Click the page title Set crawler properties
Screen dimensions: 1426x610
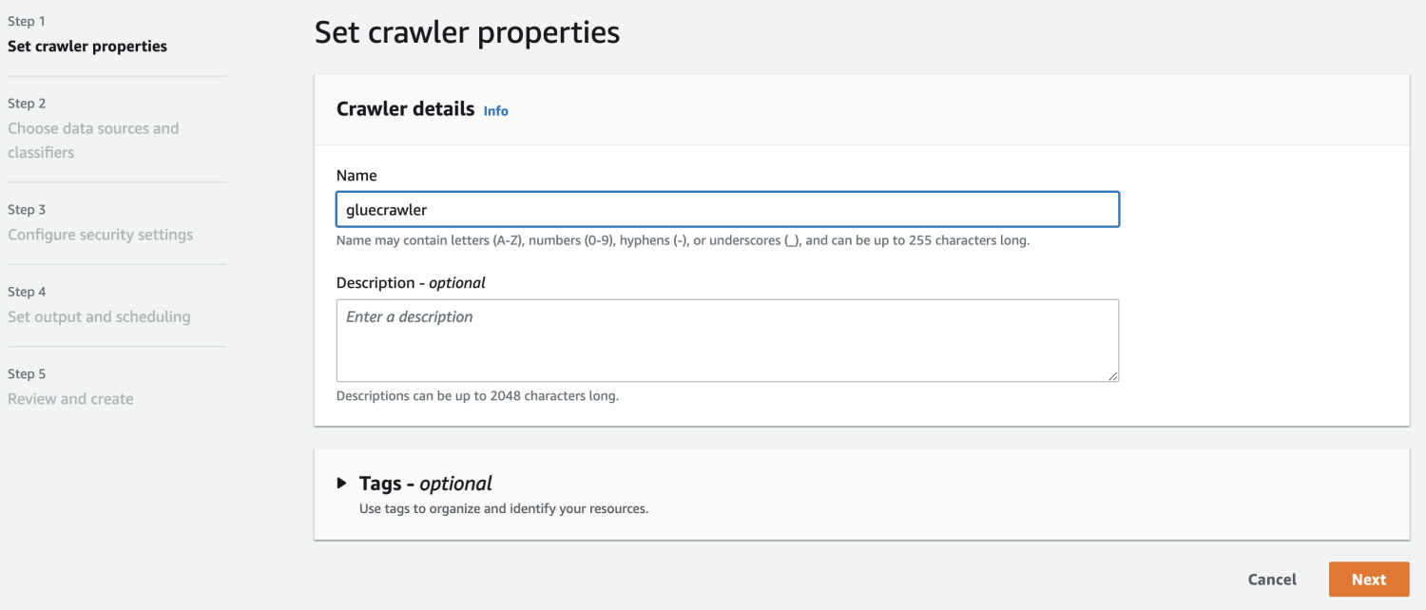point(467,32)
